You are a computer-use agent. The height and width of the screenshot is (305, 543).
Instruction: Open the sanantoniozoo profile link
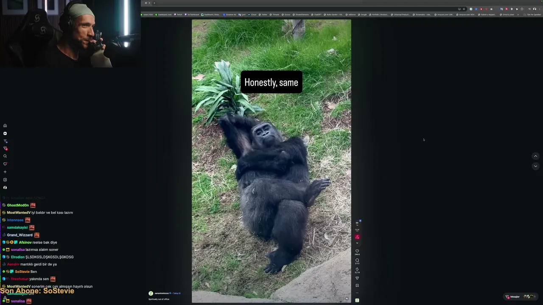click(x=162, y=293)
